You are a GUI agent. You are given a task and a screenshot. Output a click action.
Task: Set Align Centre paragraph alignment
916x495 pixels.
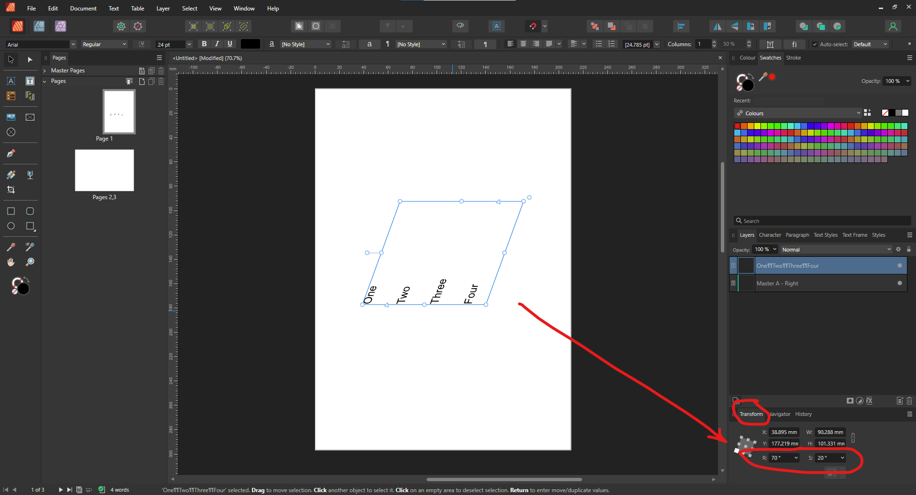coord(523,44)
